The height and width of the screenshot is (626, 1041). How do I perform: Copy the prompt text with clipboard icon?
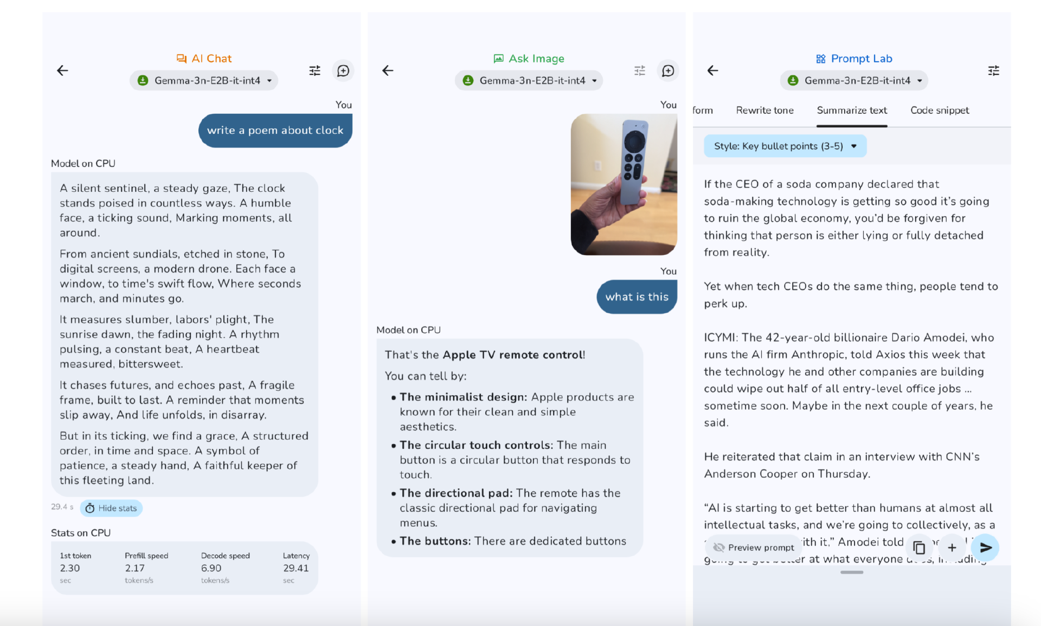point(919,547)
